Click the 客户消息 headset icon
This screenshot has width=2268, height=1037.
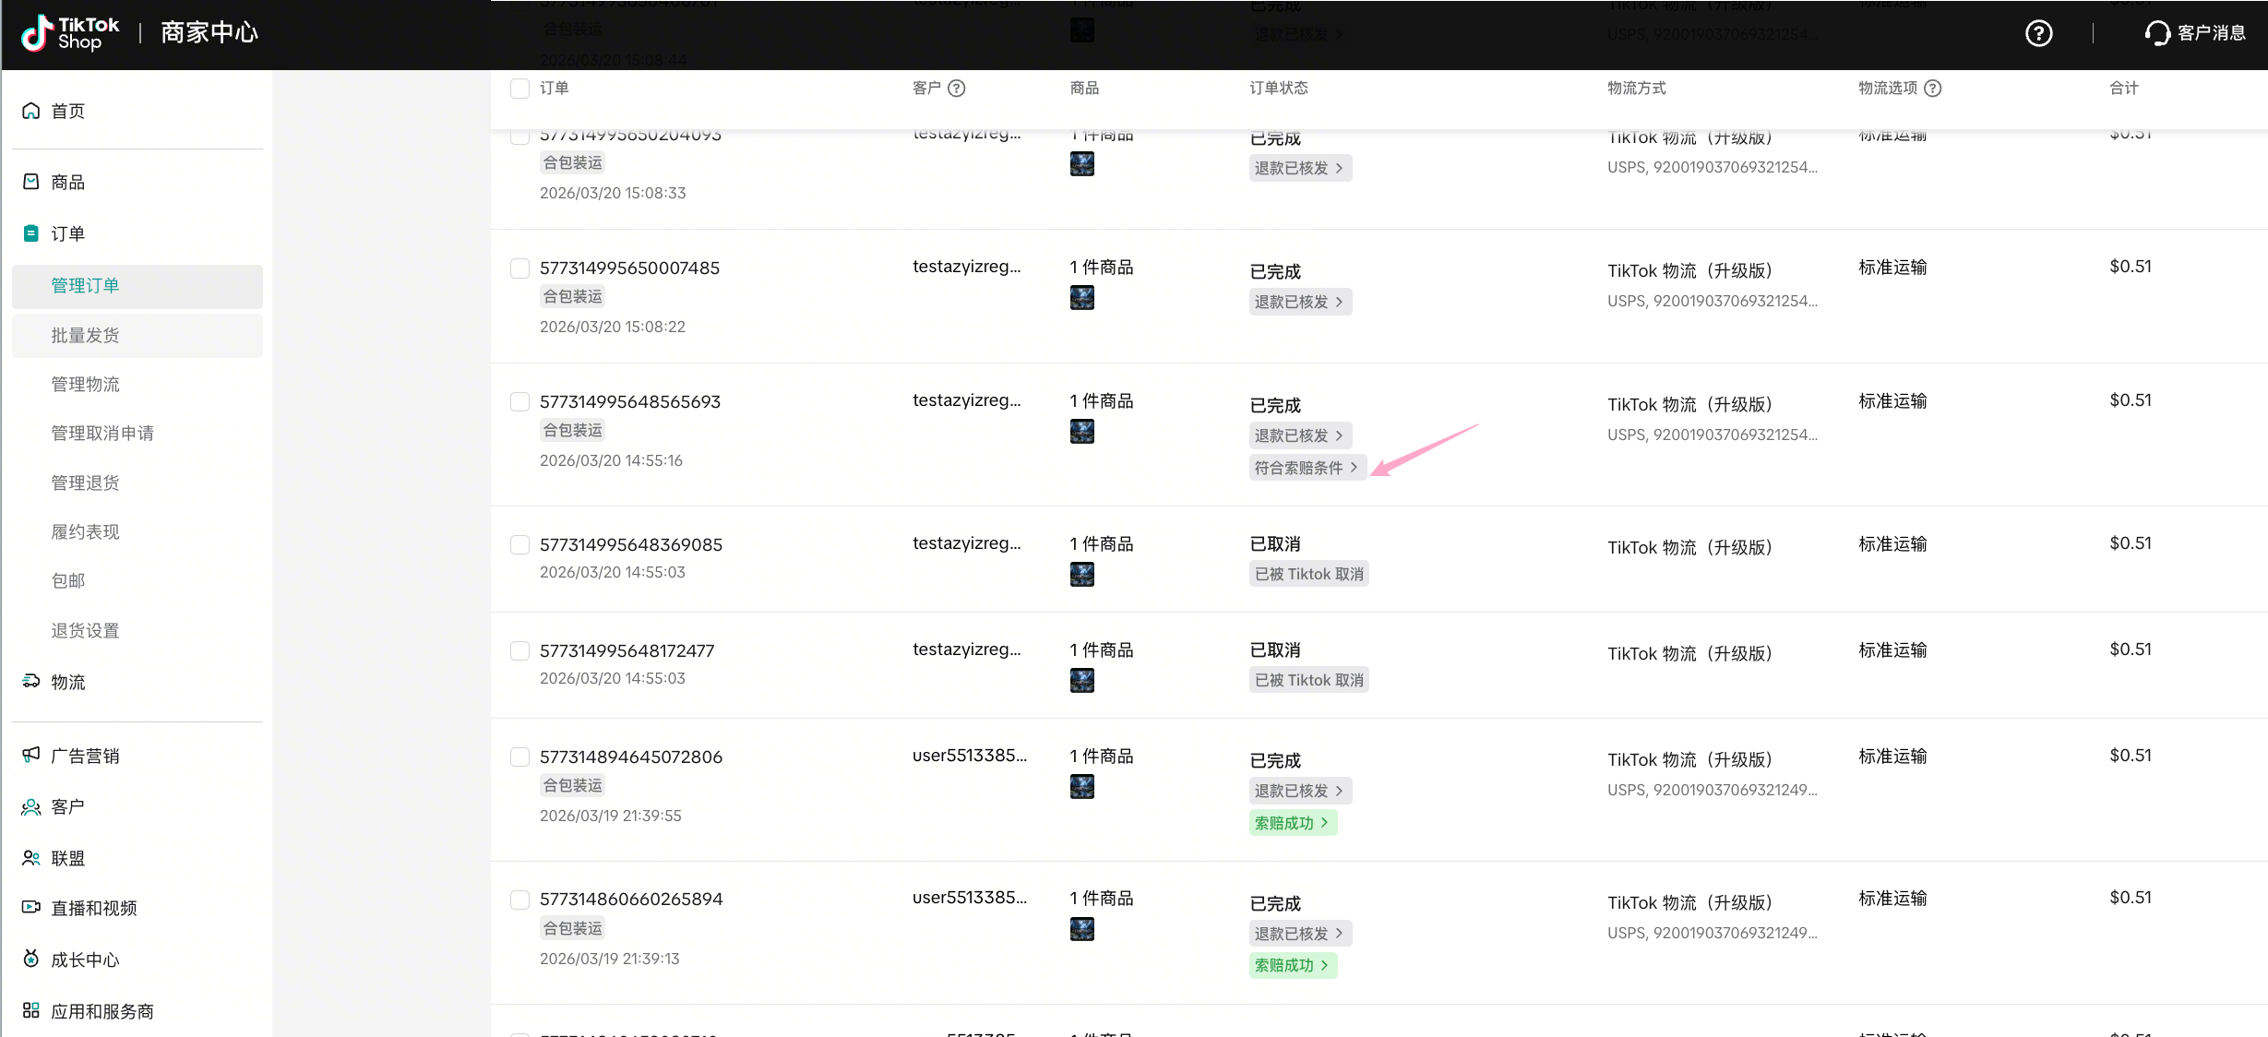[2156, 33]
